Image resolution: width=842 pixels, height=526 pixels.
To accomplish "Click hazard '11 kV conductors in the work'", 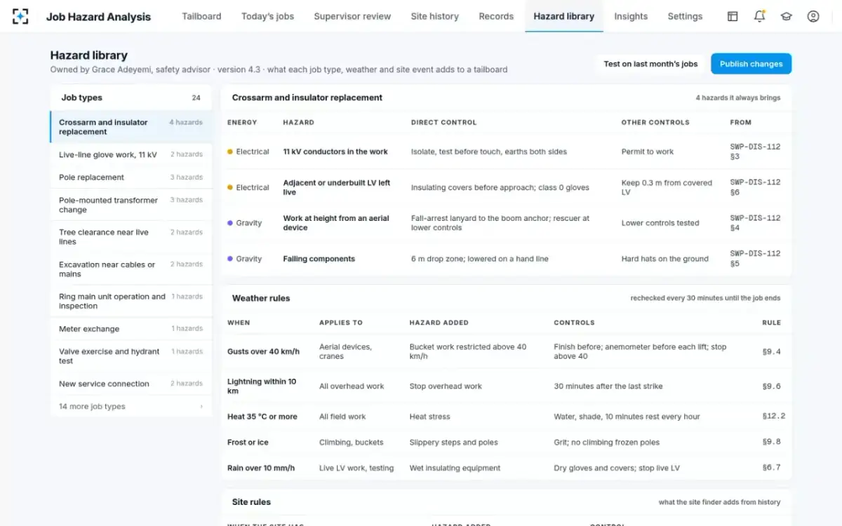I will point(335,151).
